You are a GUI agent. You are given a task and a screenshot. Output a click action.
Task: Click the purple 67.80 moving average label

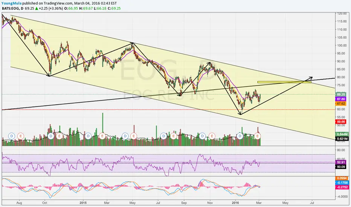[341, 99]
